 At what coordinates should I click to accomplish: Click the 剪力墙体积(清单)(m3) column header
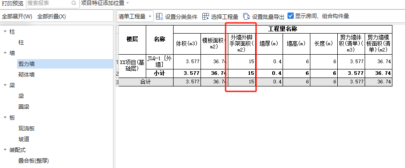[351, 43]
